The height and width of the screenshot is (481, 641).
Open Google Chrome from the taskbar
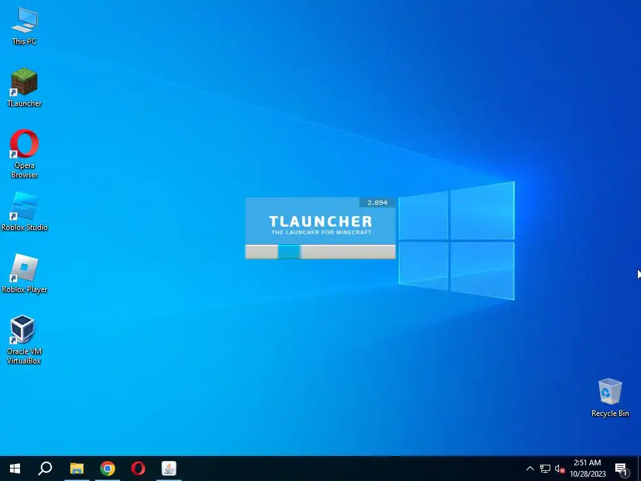click(x=108, y=468)
